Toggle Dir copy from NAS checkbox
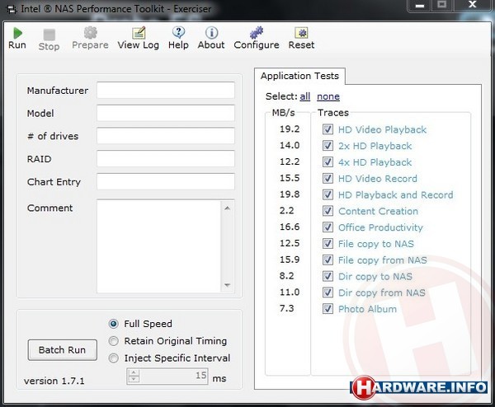The height and width of the screenshot is (407, 495). point(328,292)
